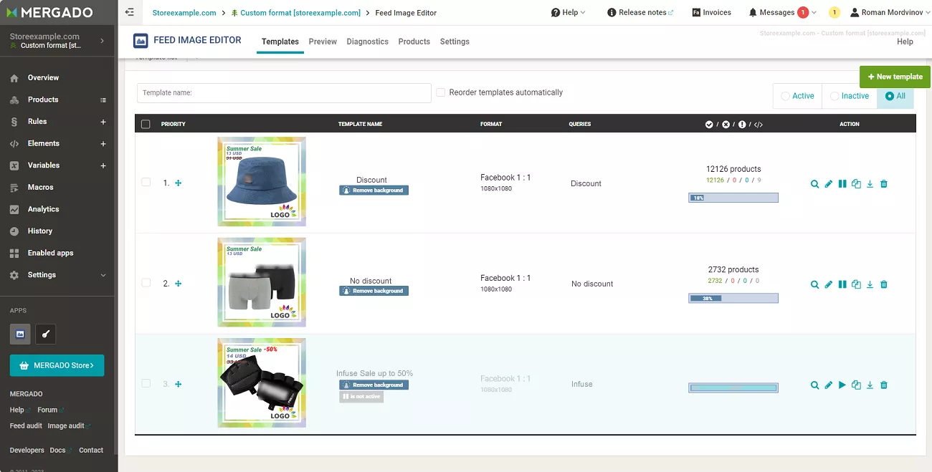This screenshot has height=472, width=932.
Task: Switch to the Diagnostics tab
Action: tap(367, 42)
